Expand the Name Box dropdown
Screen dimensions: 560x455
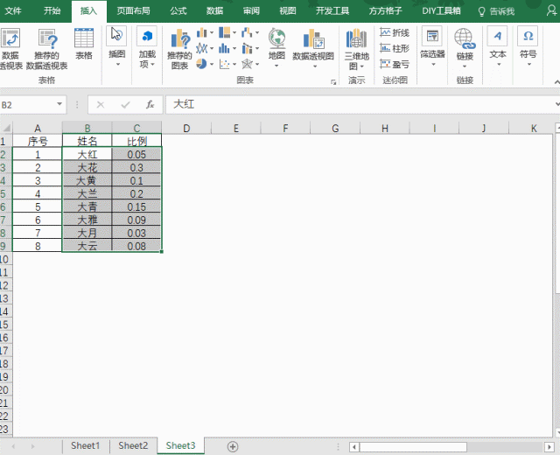click(59, 104)
